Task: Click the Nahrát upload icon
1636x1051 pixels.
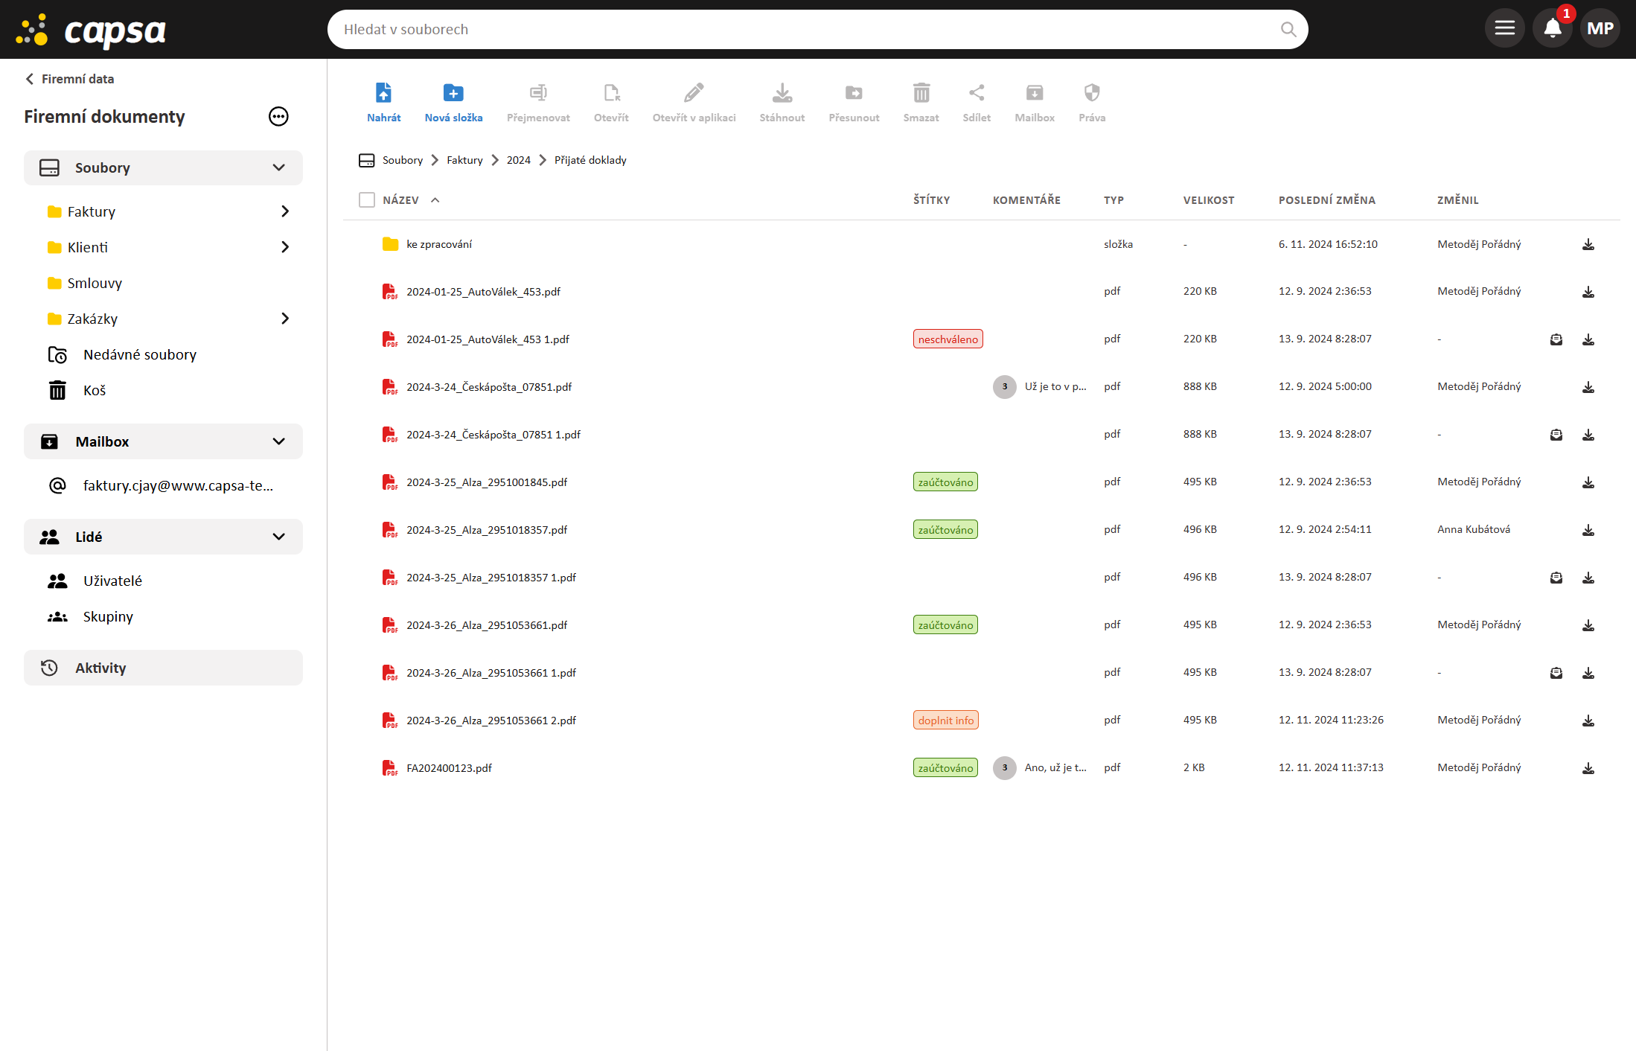Action: click(x=383, y=93)
